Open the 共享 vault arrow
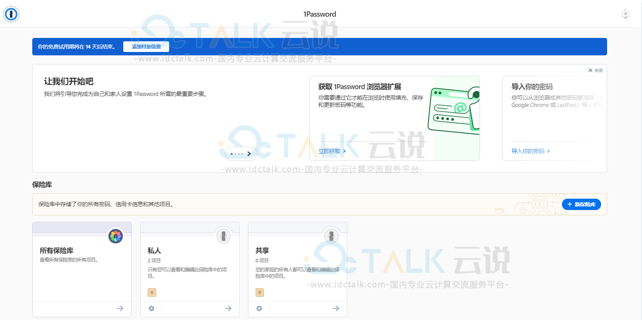The width and height of the screenshot is (642, 320). click(x=336, y=309)
